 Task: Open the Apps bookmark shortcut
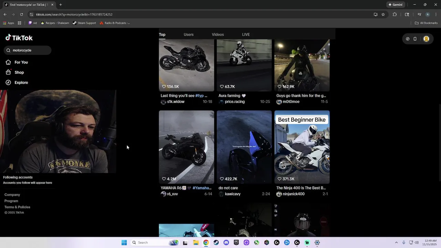click(x=9, y=23)
